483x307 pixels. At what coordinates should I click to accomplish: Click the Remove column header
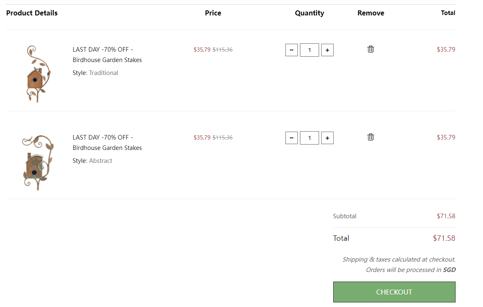click(x=370, y=13)
